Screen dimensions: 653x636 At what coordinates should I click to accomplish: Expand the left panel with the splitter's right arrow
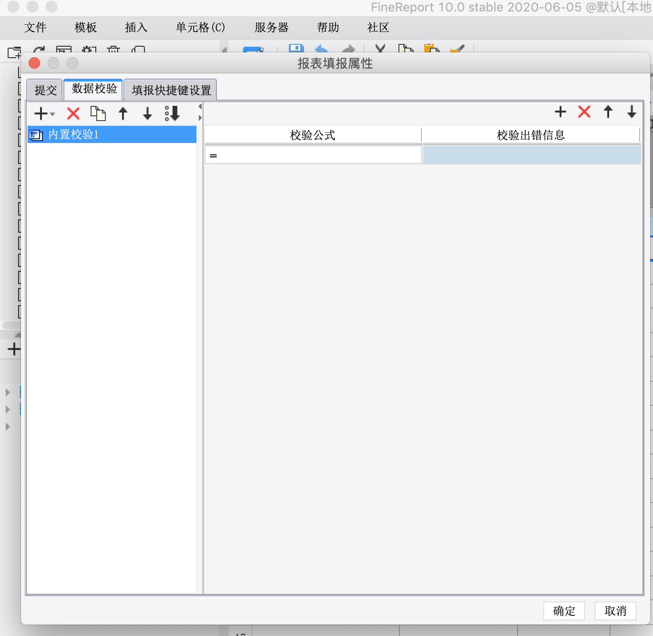click(x=200, y=118)
